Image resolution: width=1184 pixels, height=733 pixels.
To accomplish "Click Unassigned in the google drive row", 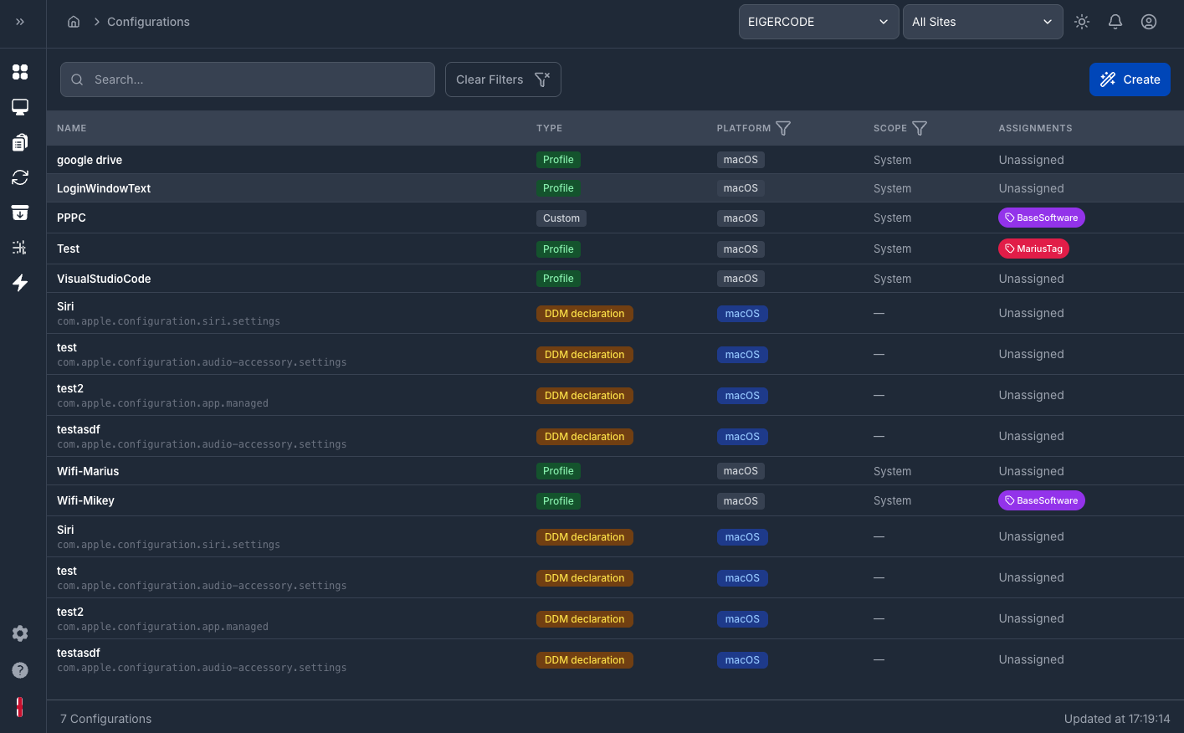I will tap(1031, 160).
